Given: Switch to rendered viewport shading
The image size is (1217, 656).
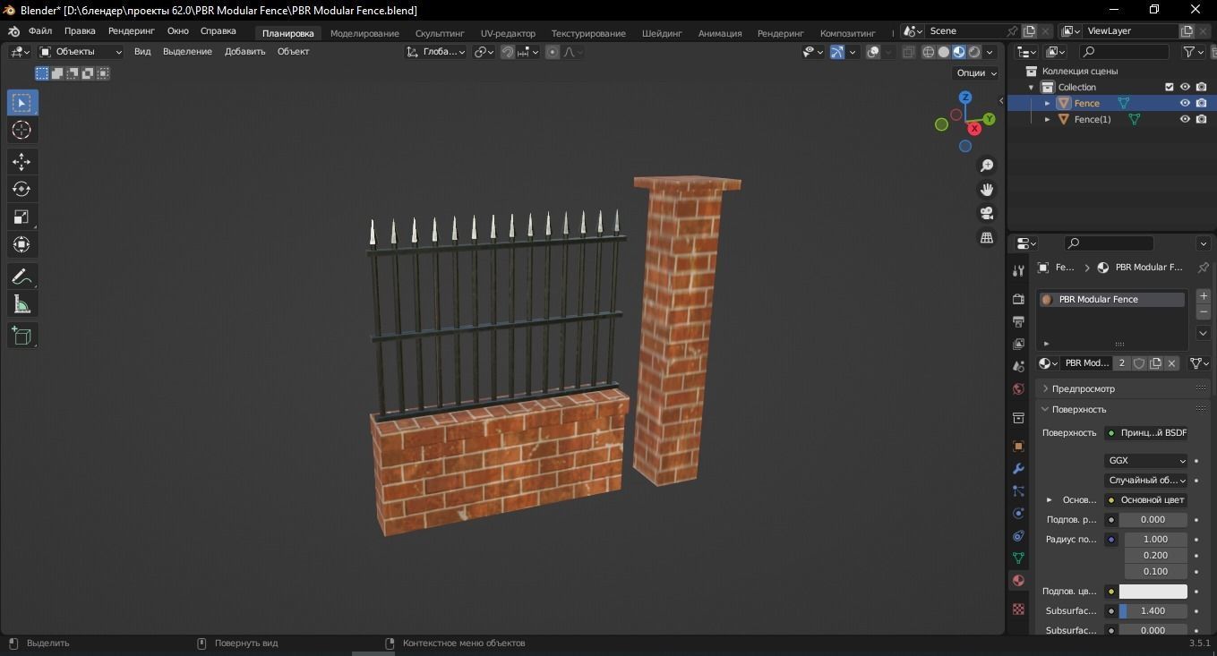Looking at the screenshot, I should coord(974,52).
